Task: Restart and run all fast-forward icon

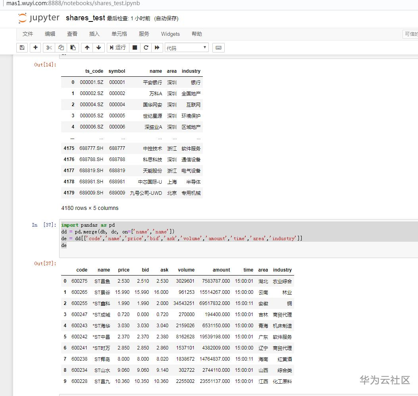Action: (x=157, y=48)
